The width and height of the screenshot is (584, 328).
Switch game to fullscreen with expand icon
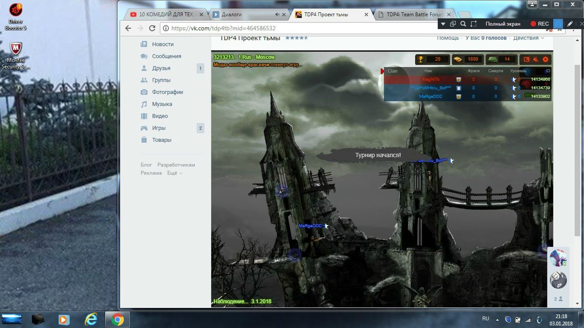pyautogui.click(x=527, y=59)
